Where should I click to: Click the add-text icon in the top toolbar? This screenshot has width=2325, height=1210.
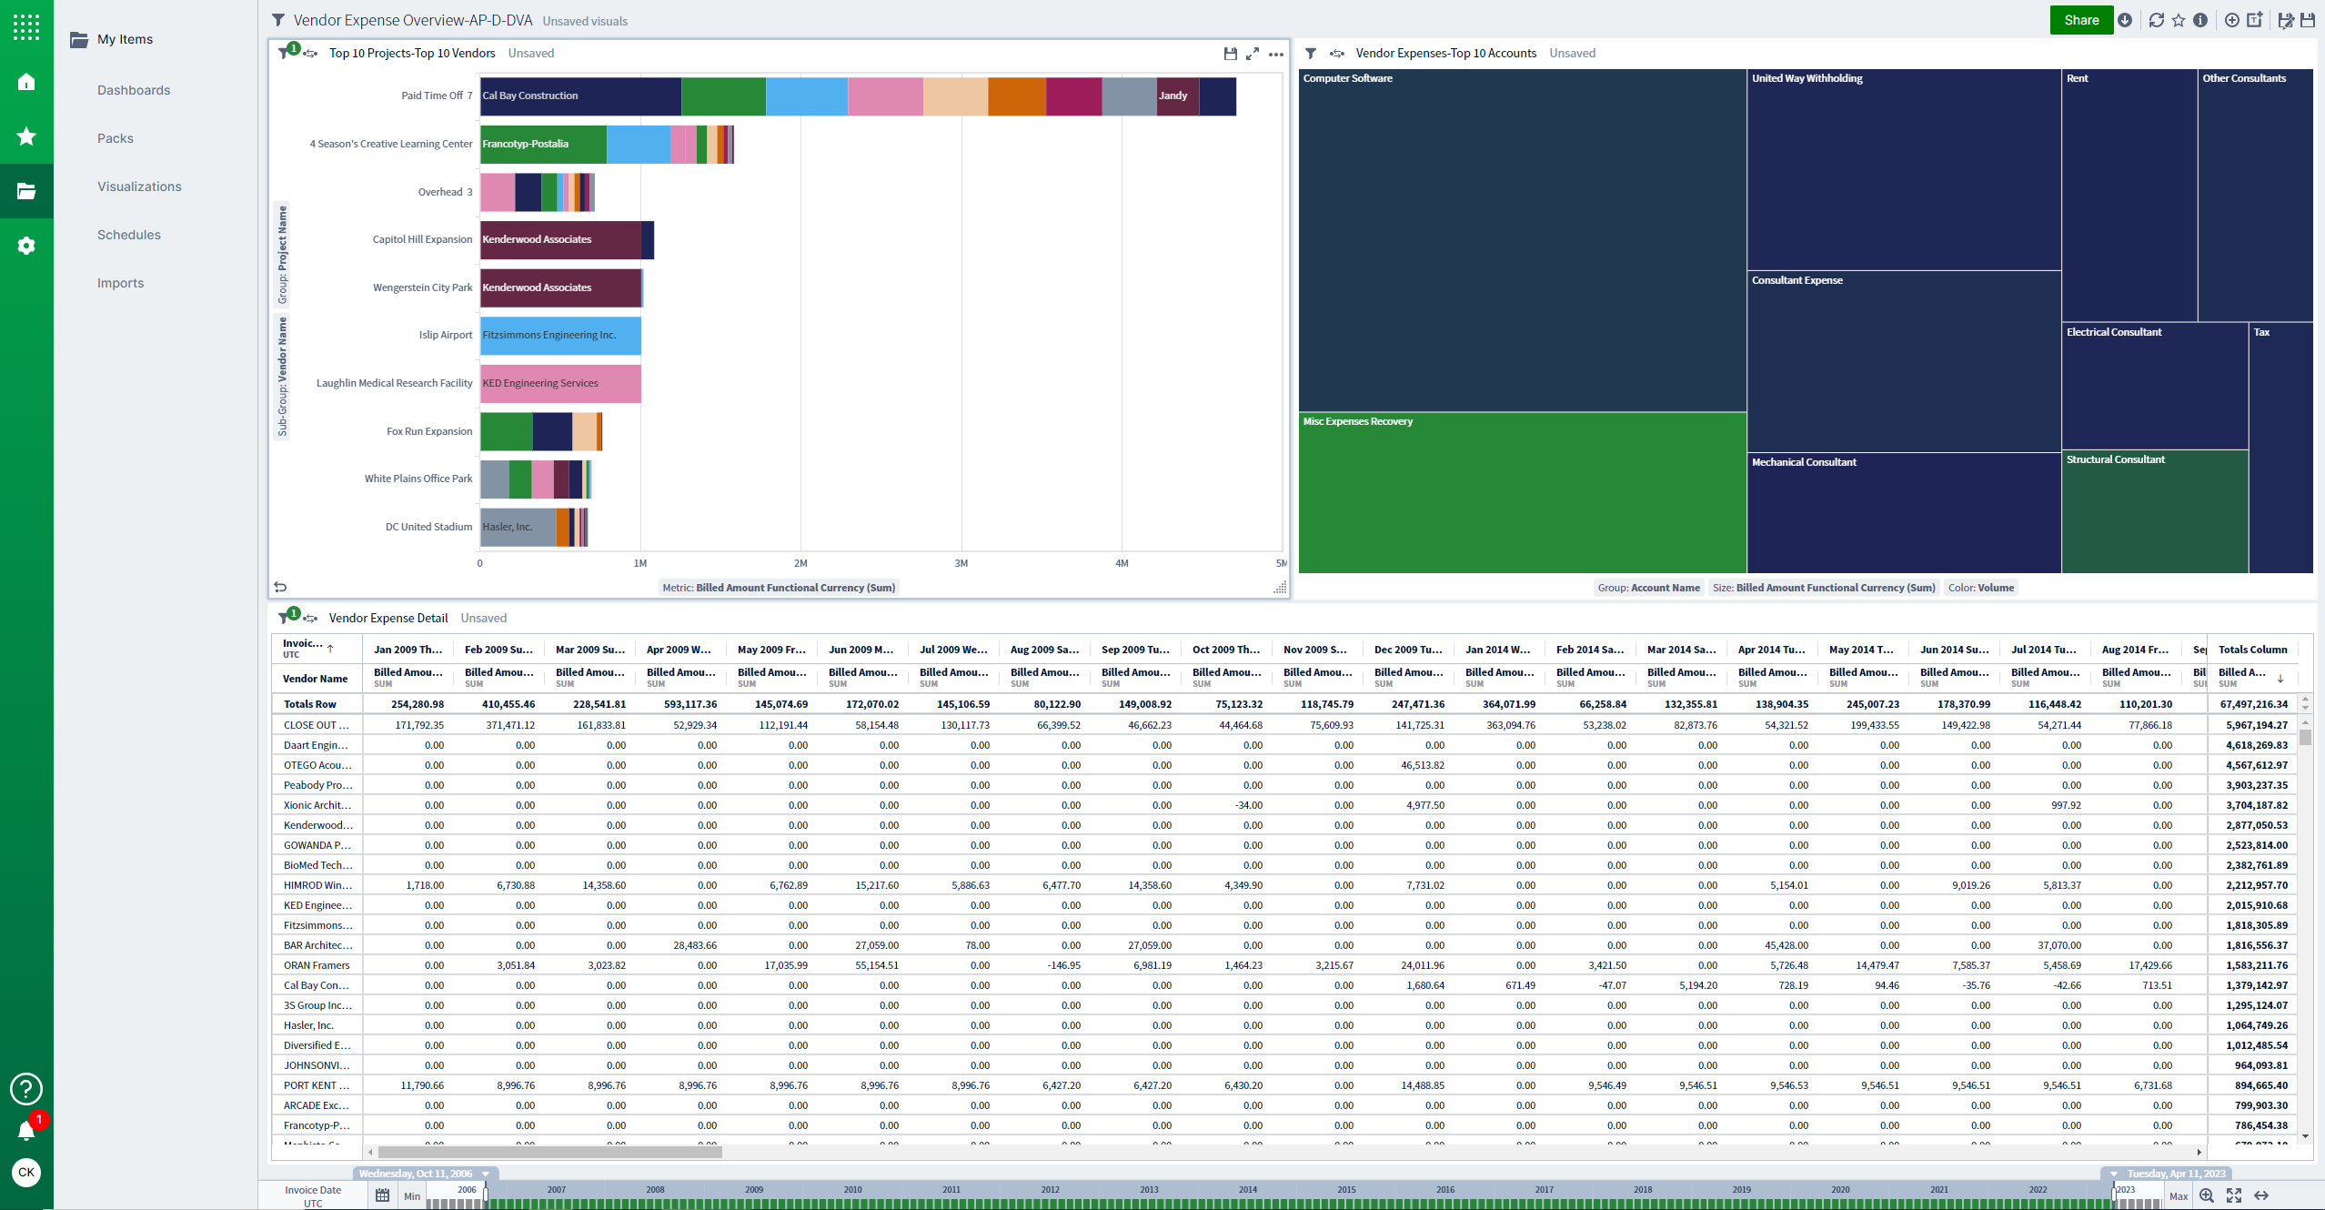point(2255,19)
